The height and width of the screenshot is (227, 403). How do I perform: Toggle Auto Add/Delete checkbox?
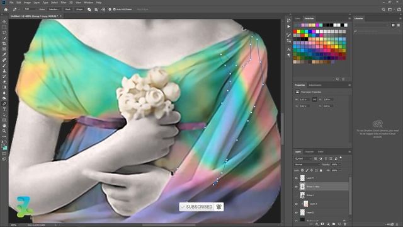115,9
